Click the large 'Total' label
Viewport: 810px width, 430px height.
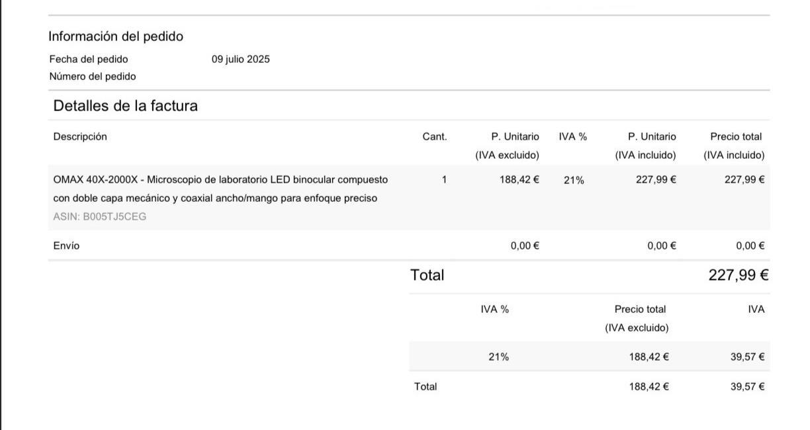point(427,275)
